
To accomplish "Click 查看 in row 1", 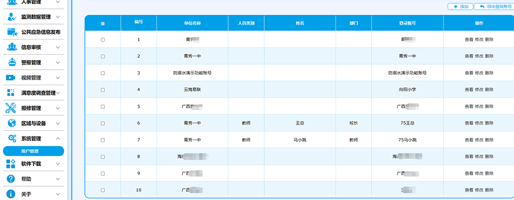I will (x=469, y=39).
